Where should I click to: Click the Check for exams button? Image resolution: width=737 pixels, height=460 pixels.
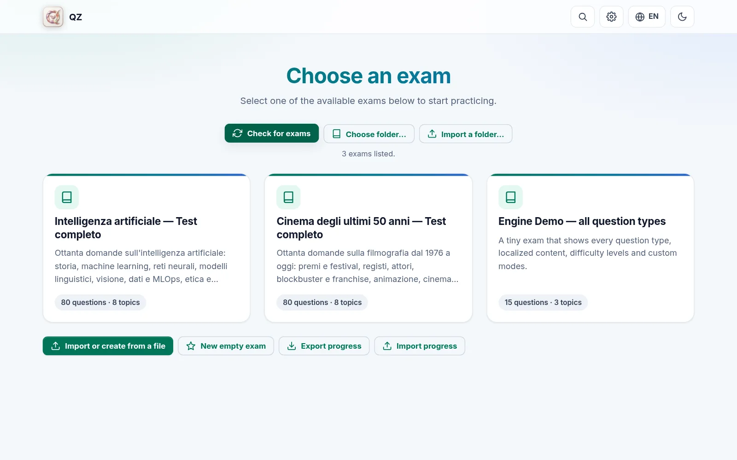(272, 133)
